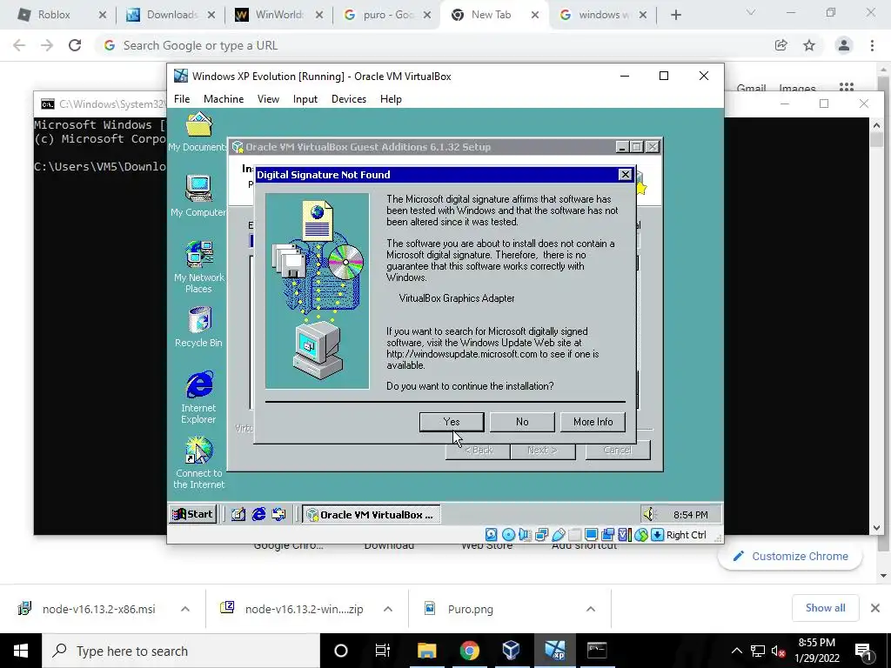Select Connect to the Internet desktop shortcut
Screen dimensions: 891x668
pos(198,463)
